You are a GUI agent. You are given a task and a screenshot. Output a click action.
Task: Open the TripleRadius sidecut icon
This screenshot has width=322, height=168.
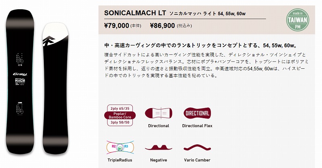[x=120, y=147]
